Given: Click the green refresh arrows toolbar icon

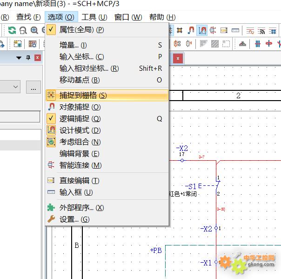Looking at the screenshot, I should click(x=12, y=30).
